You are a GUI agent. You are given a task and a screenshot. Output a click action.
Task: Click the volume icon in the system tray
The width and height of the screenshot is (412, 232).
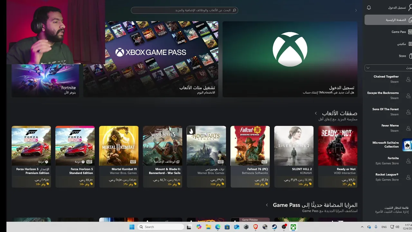pyautogui.click(x=397, y=227)
